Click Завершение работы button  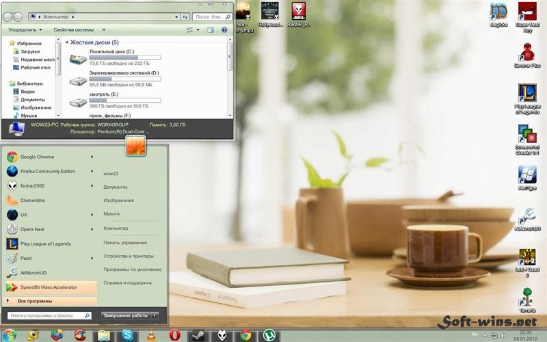pyautogui.click(x=126, y=315)
